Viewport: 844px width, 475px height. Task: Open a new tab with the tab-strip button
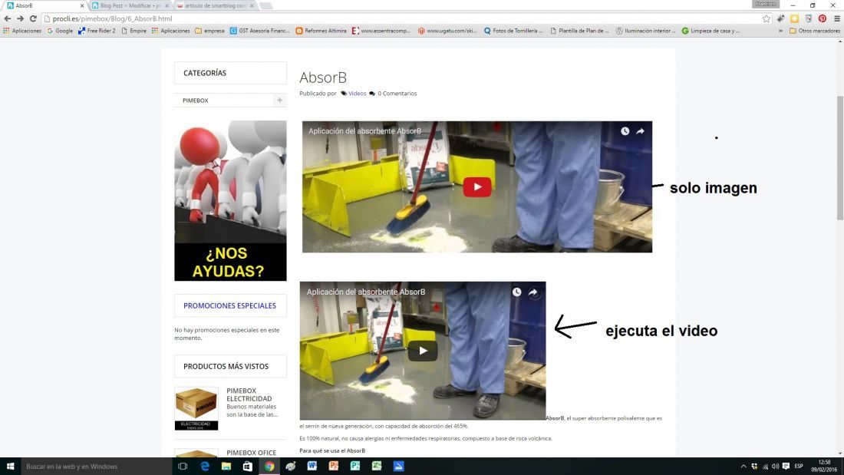tap(266, 5)
